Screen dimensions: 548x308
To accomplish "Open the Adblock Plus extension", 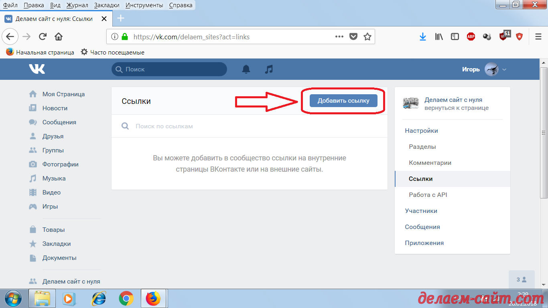I will (471, 37).
